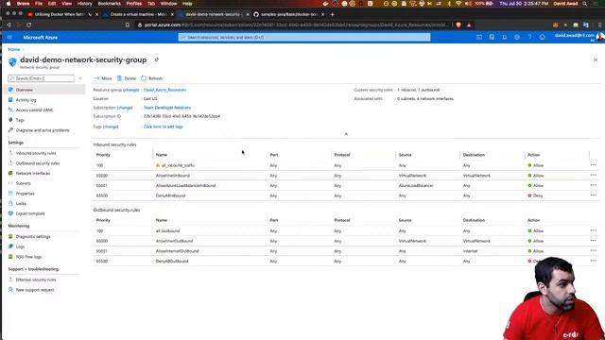Open Activity log in the sidebar
605x340 pixels.
click(26, 100)
